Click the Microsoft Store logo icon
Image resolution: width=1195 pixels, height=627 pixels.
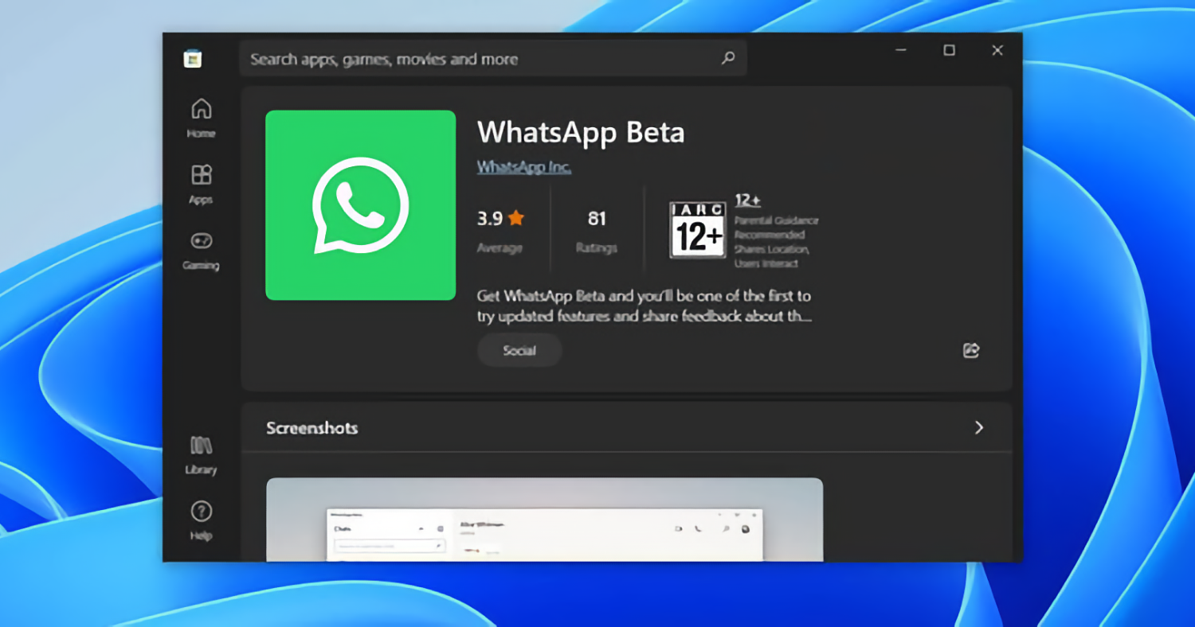(193, 58)
